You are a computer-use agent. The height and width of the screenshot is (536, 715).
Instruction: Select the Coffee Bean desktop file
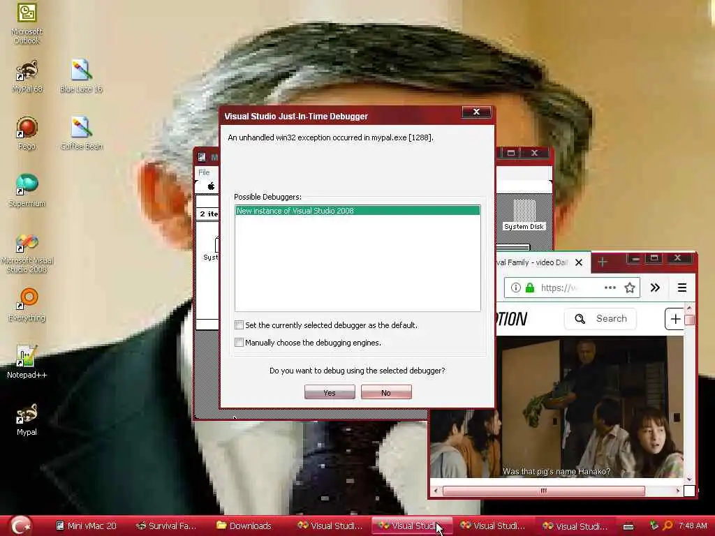coord(81,133)
